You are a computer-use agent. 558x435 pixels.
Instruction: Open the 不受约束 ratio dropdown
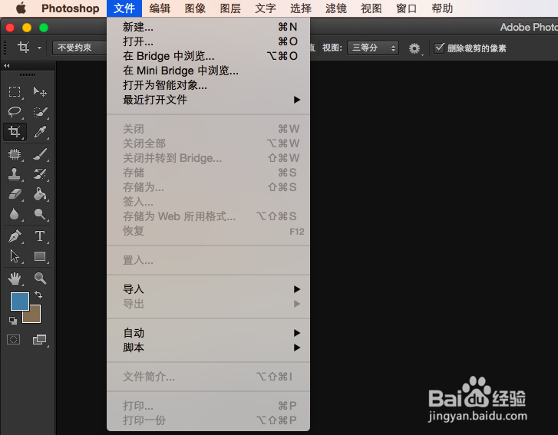80,48
